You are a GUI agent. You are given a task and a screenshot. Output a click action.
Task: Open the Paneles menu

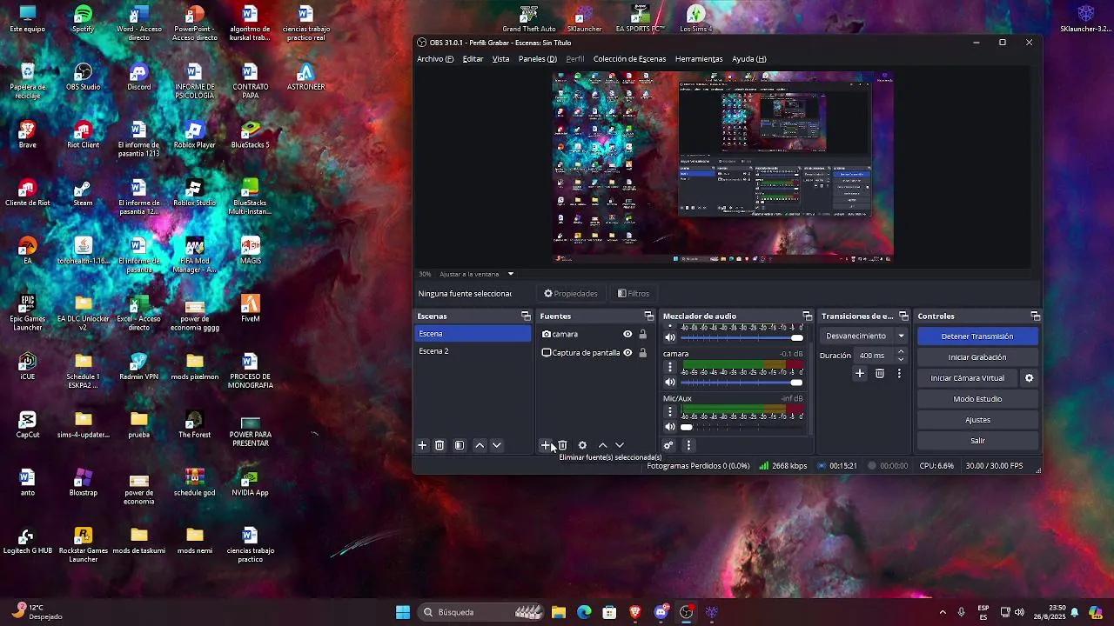(x=537, y=59)
